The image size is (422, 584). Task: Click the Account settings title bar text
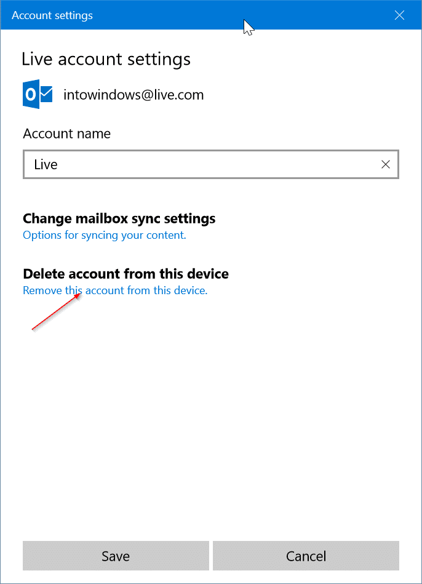tap(52, 15)
